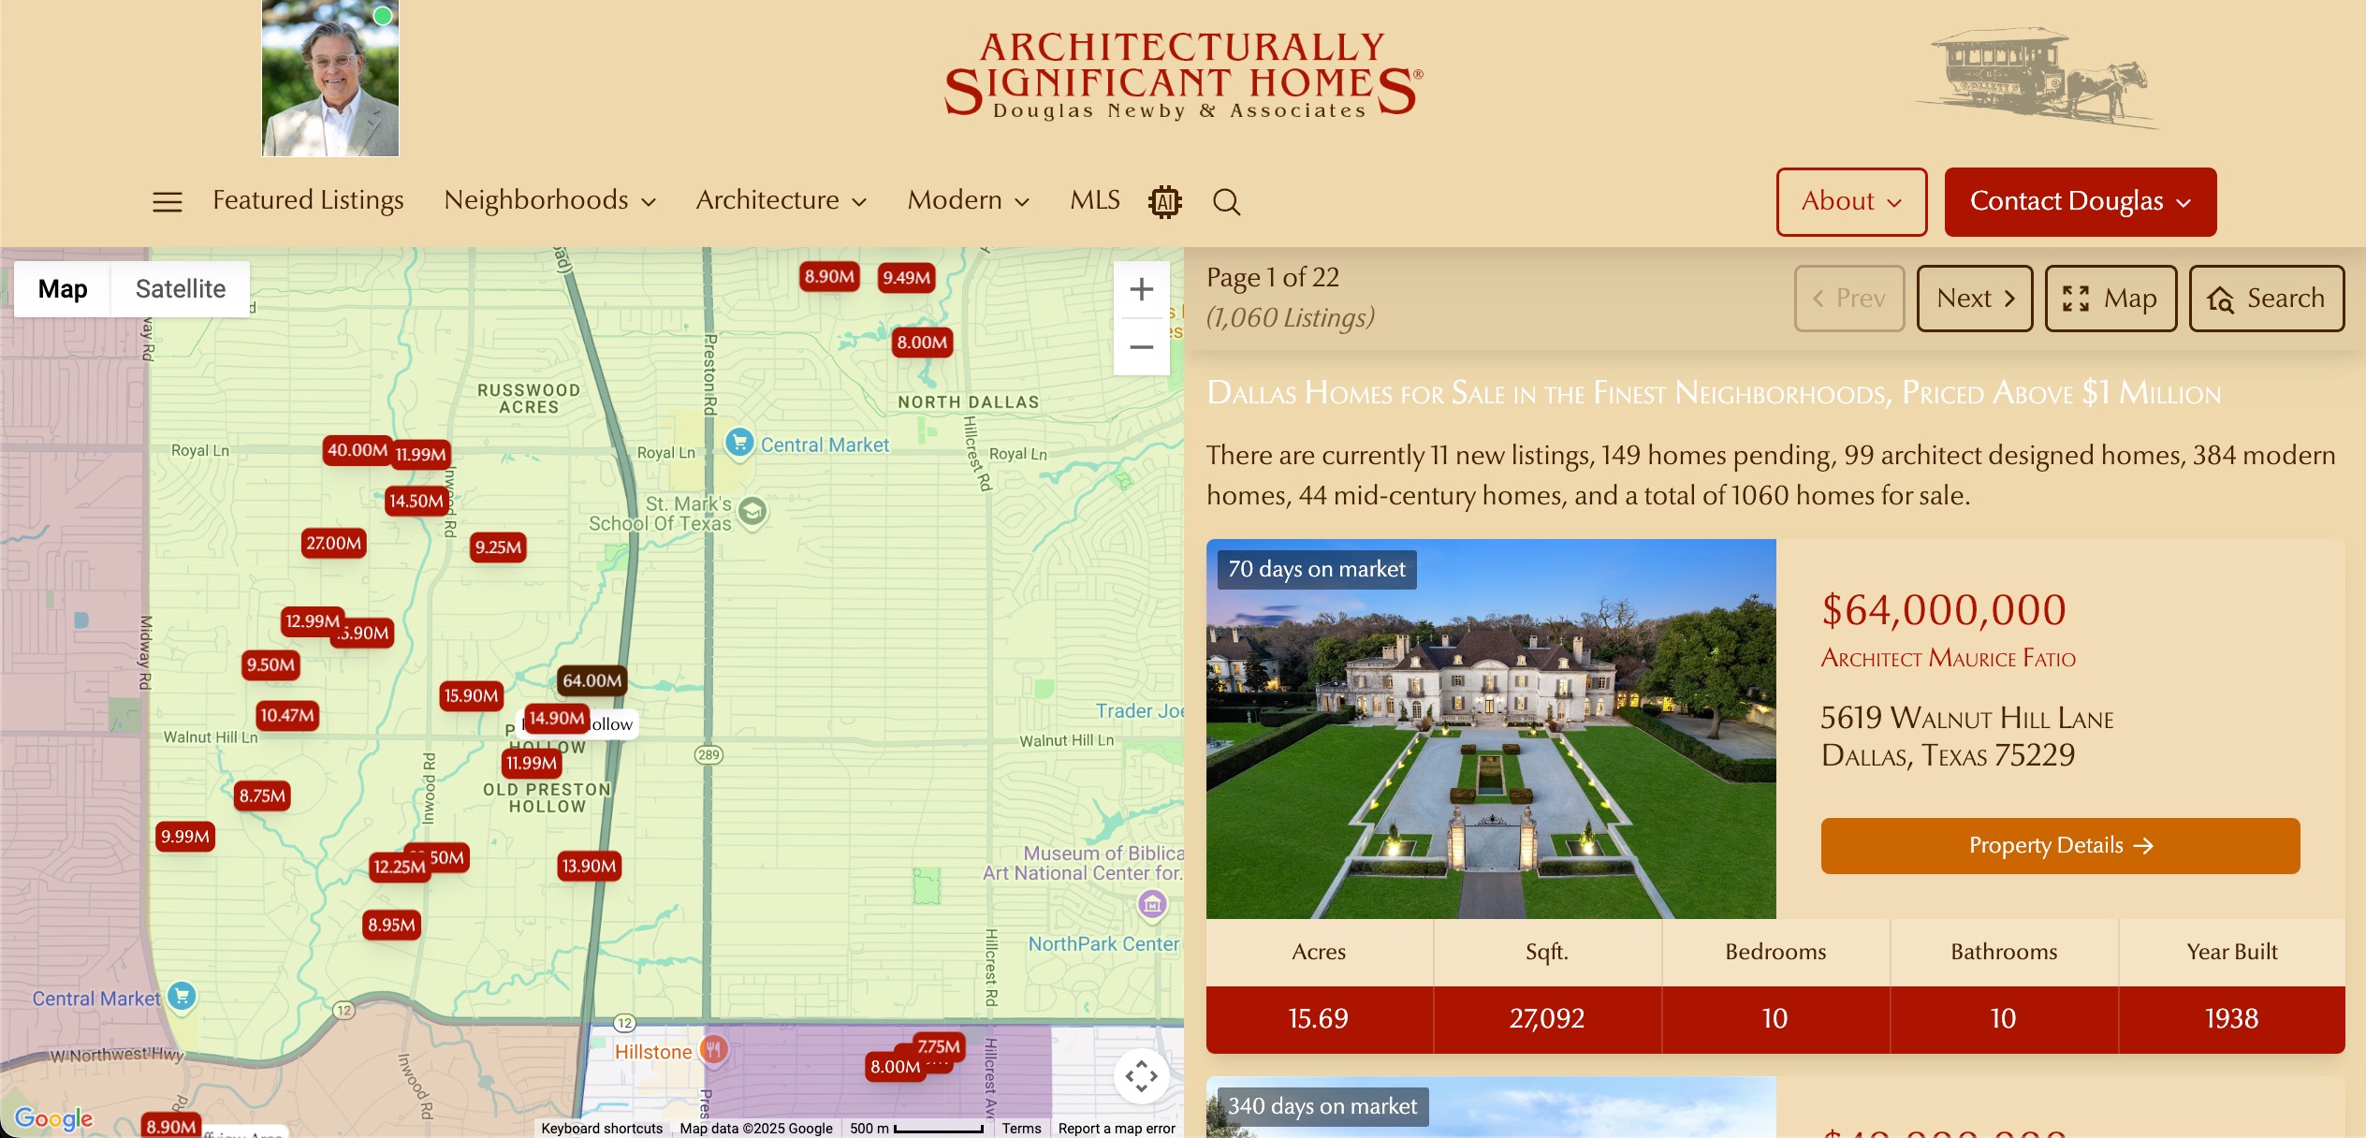Select the Map view toggle
This screenshot has width=2366, height=1138.
click(63, 289)
